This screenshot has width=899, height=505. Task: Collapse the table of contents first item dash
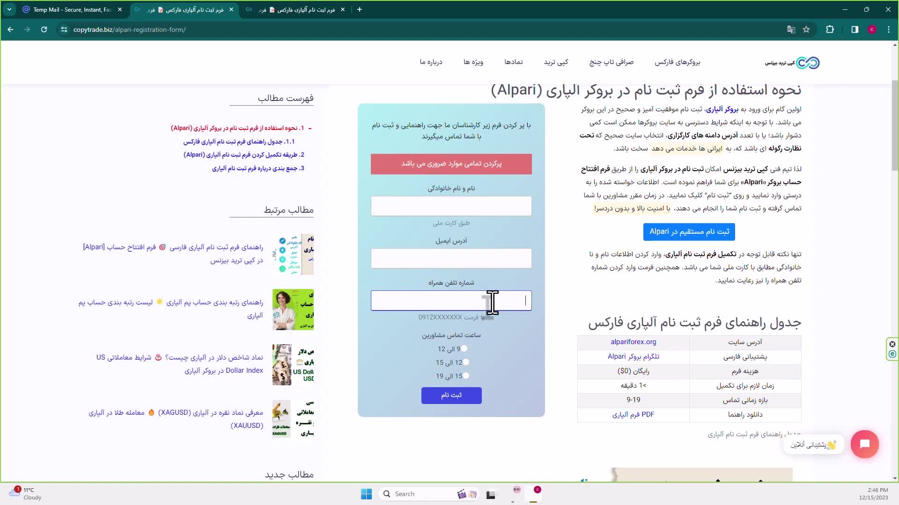310,128
